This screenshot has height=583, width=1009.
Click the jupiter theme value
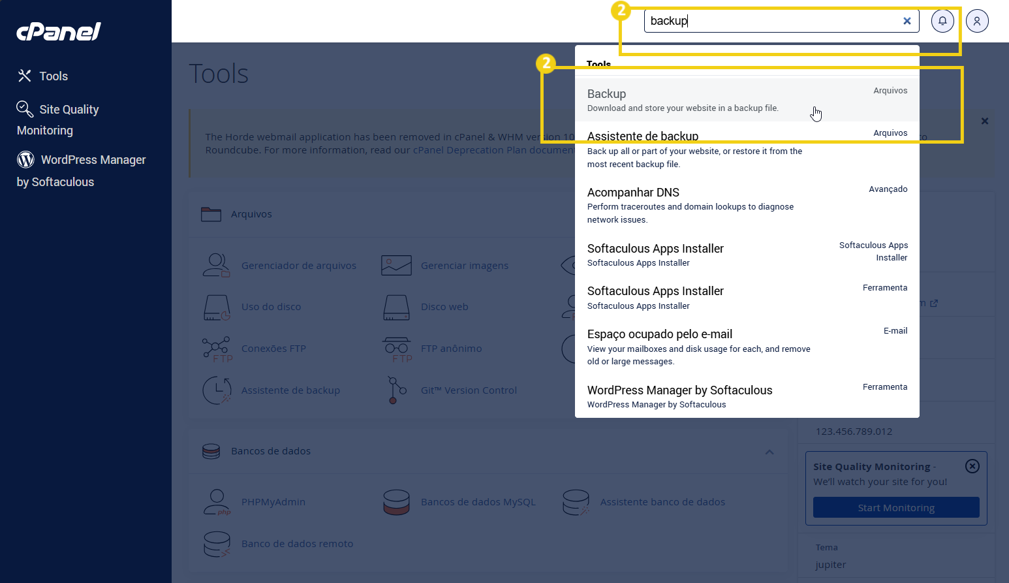(x=830, y=565)
